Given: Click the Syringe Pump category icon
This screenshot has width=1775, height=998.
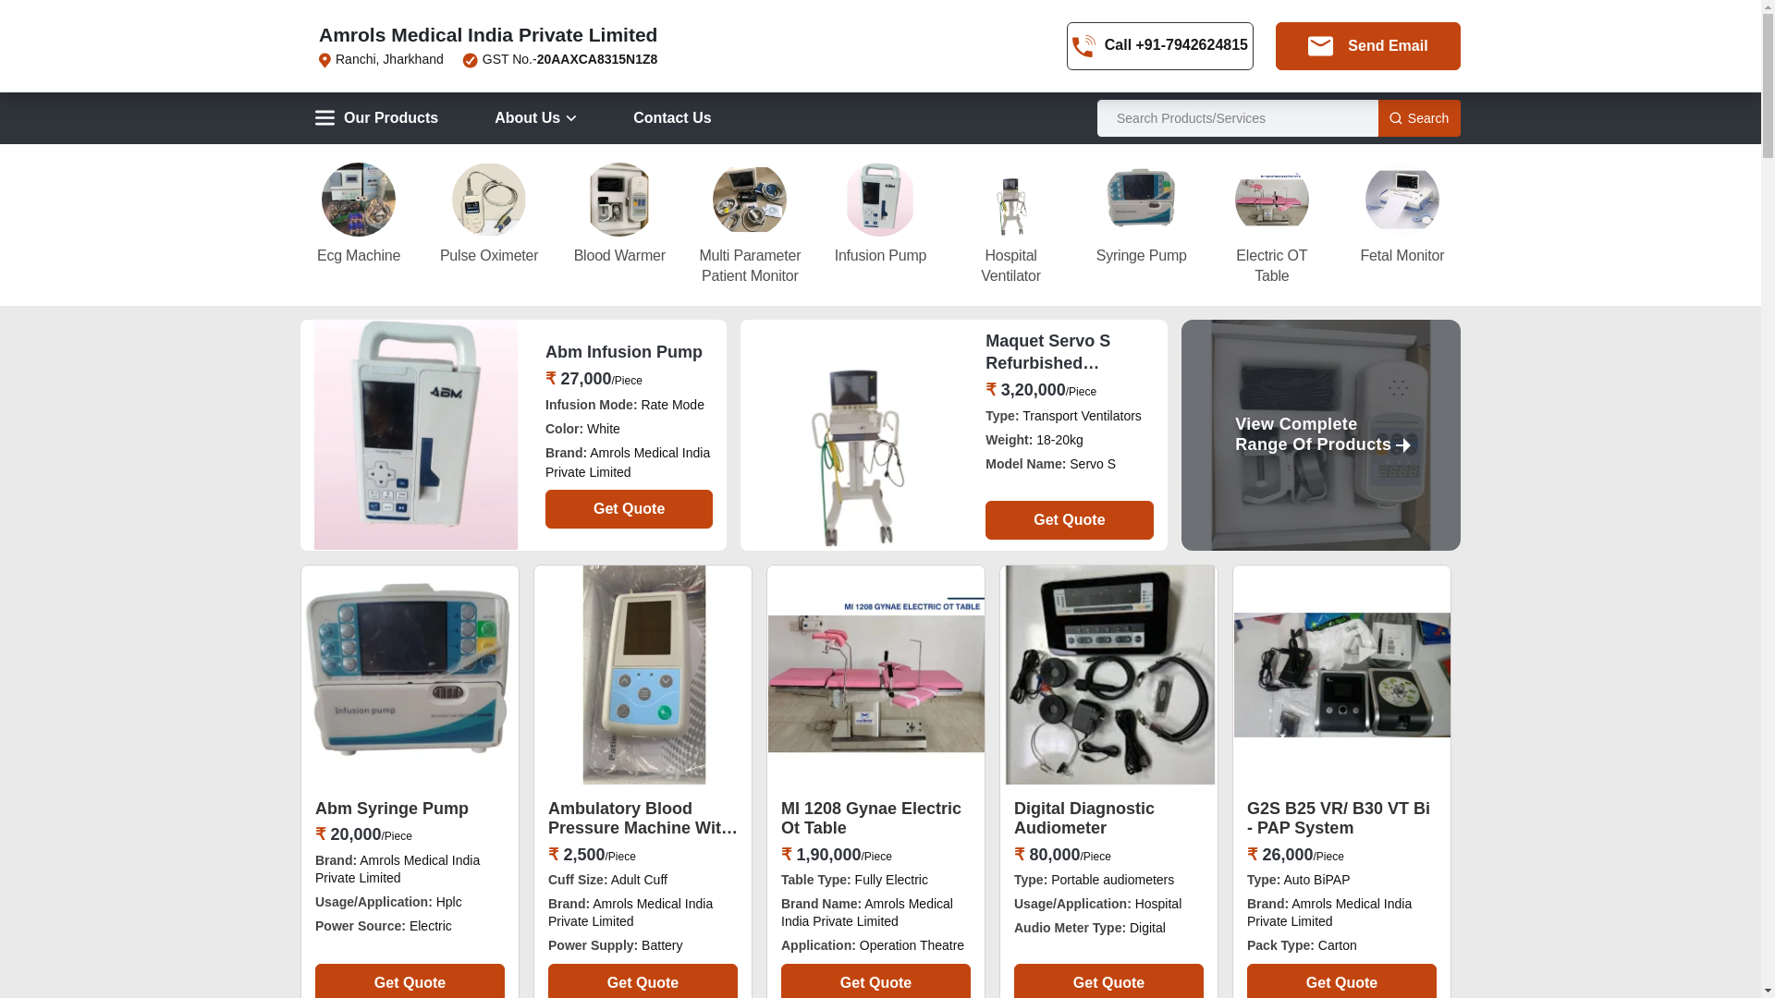Looking at the screenshot, I should point(1141,200).
